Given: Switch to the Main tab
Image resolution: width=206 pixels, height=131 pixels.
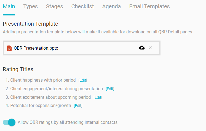Looking at the screenshot, I should pyautogui.click(x=9, y=6).
